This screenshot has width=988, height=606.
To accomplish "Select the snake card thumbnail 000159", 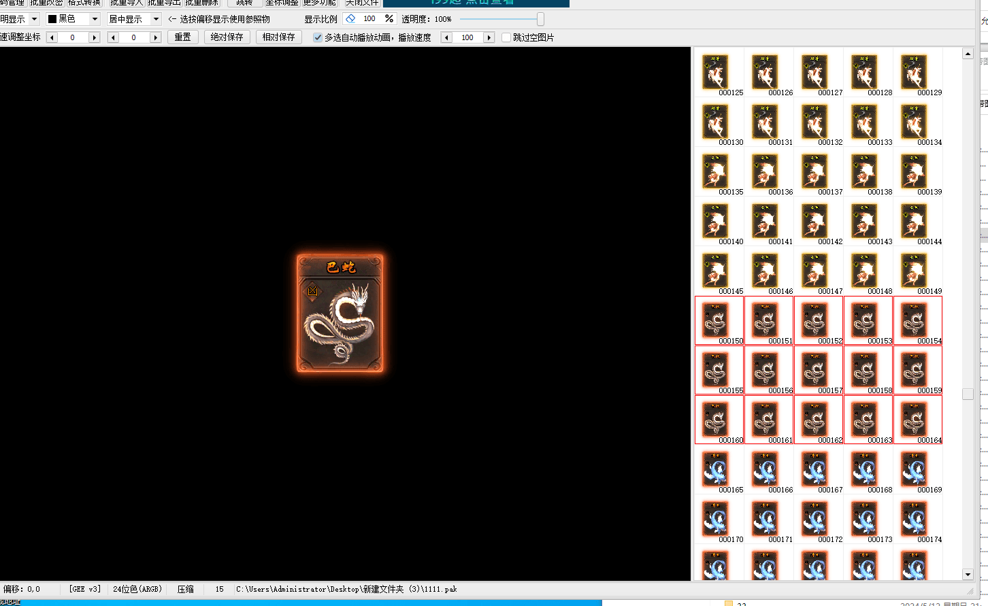I will 918,370.
